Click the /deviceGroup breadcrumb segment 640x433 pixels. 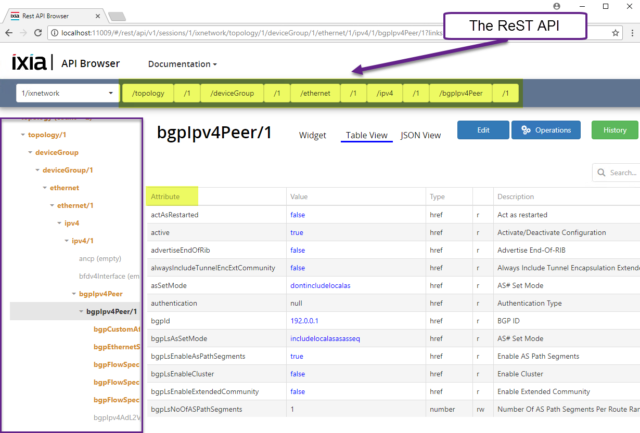pyautogui.click(x=232, y=94)
